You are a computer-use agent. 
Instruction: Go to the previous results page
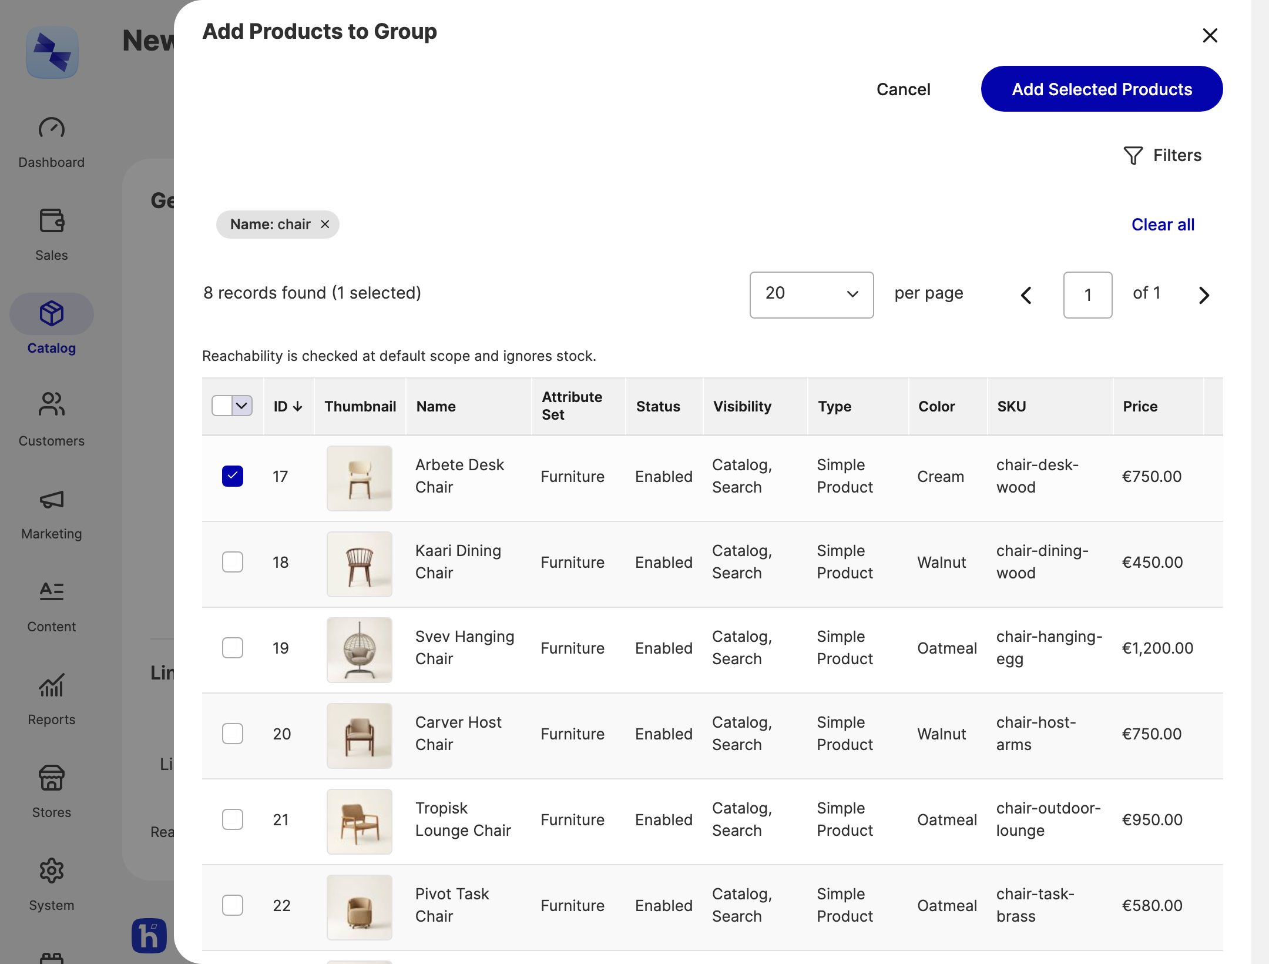pos(1026,295)
